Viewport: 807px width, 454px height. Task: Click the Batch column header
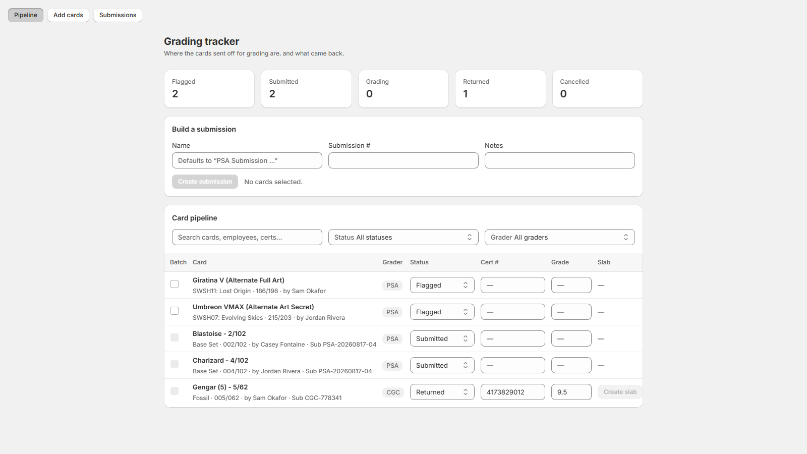pos(178,262)
